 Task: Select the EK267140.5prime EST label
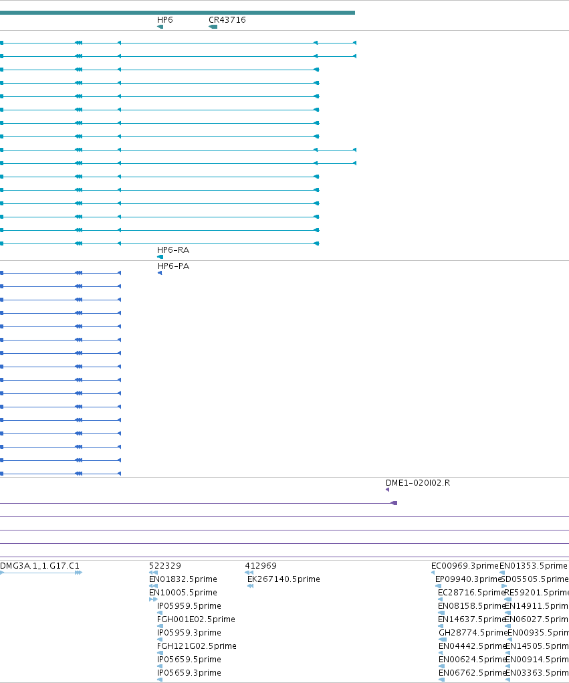pyautogui.click(x=283, y=579)
